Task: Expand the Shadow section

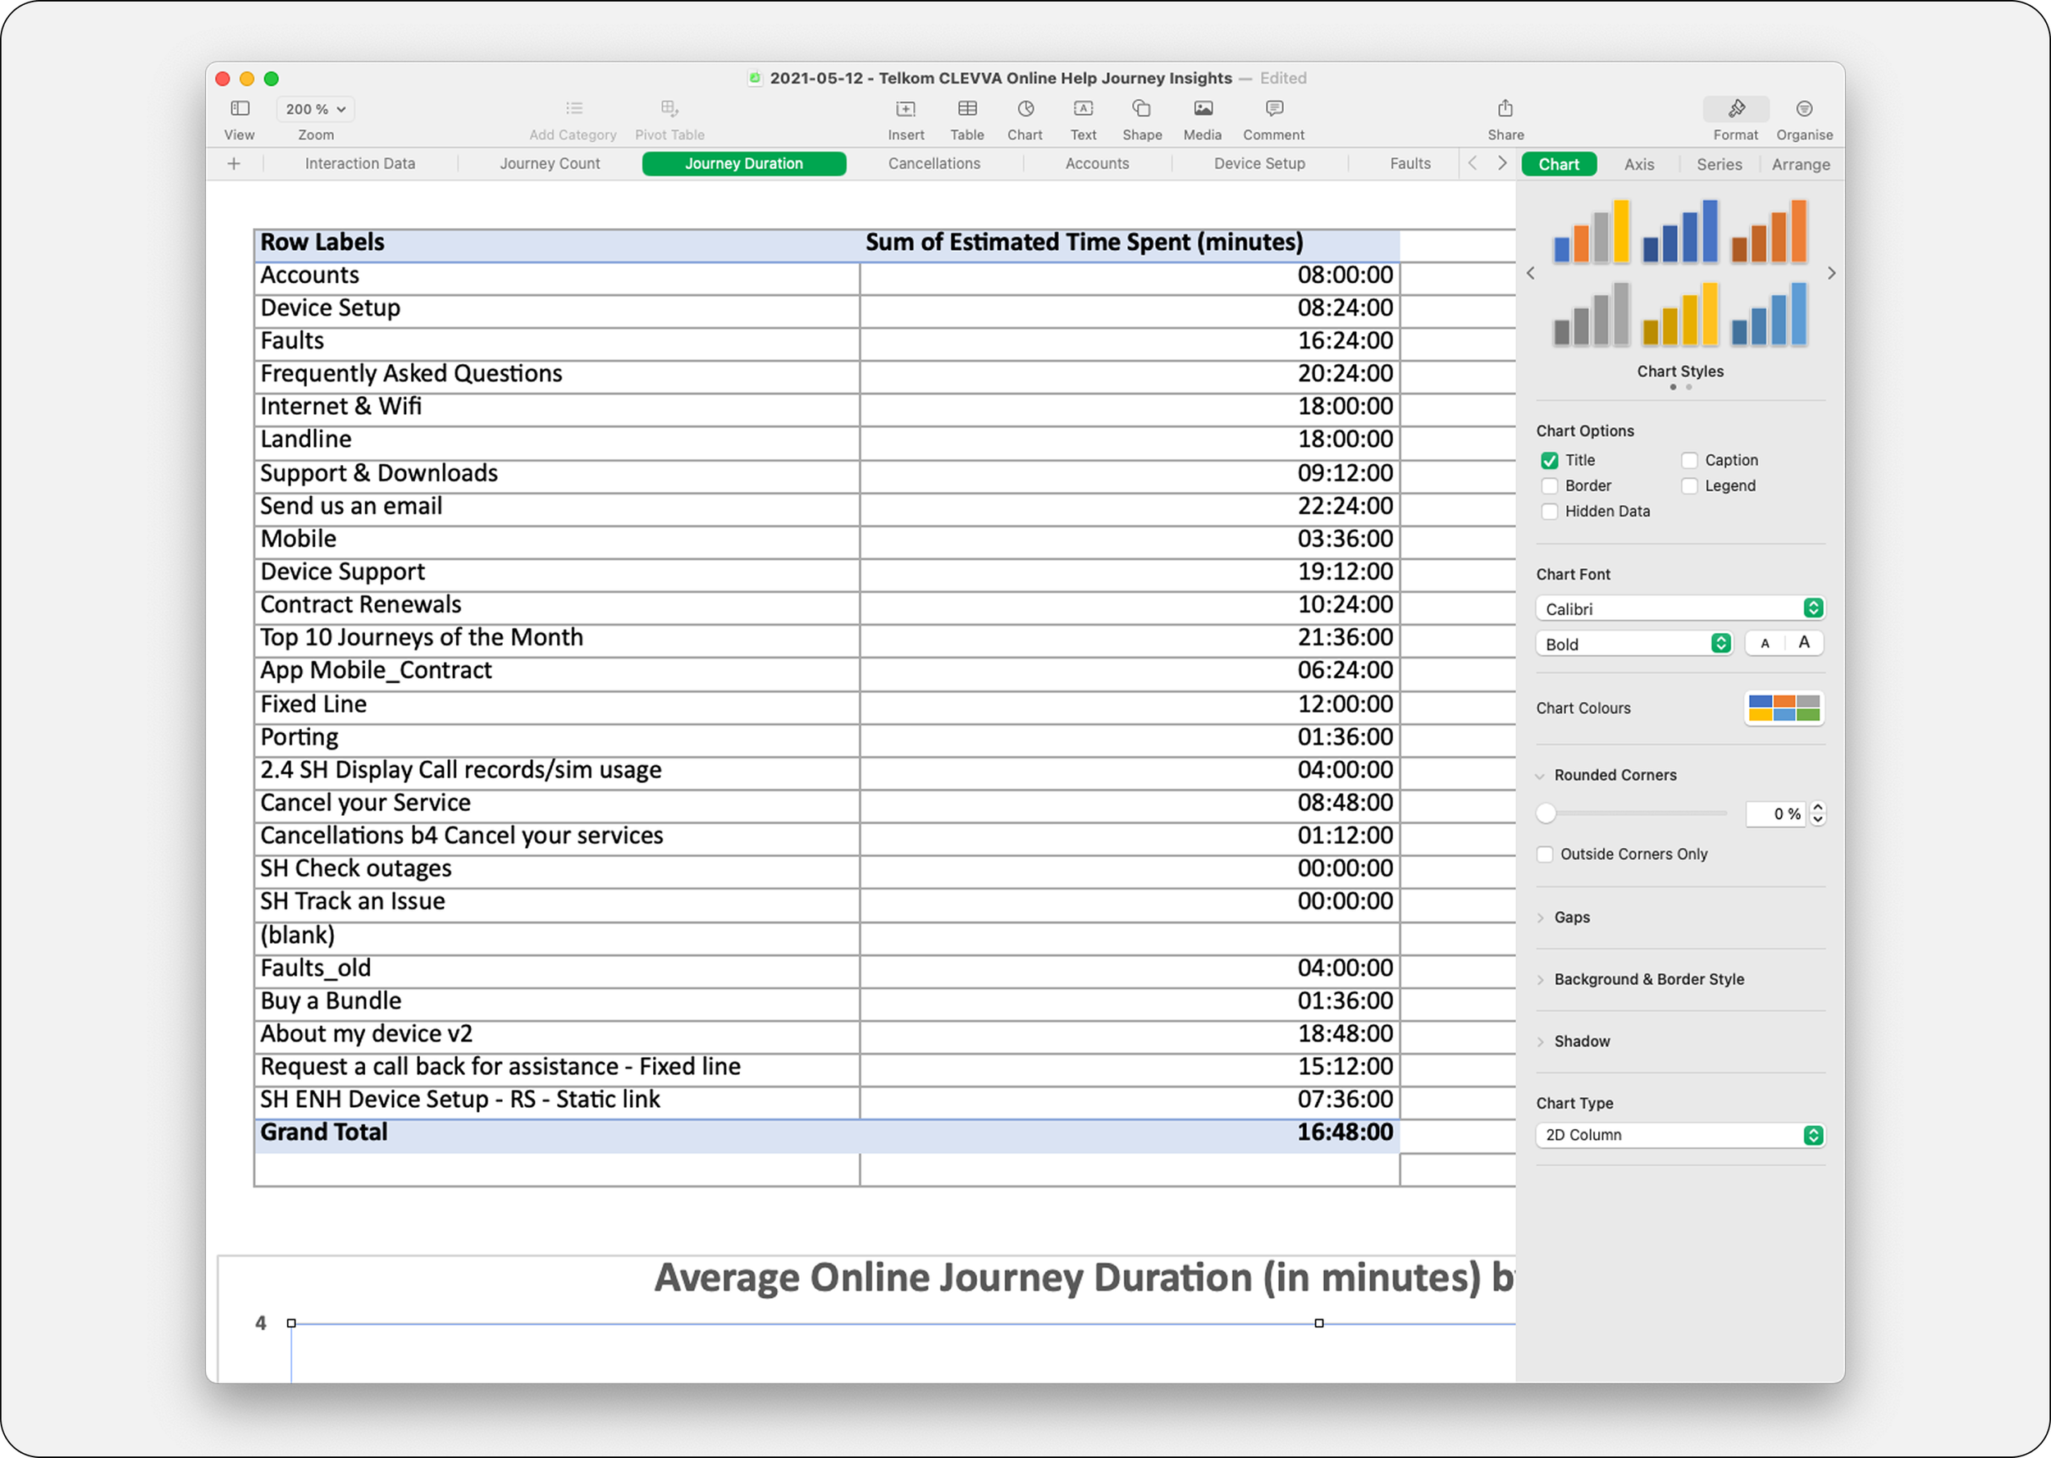Action: click(x=1582, y=1041)
